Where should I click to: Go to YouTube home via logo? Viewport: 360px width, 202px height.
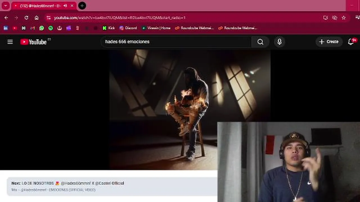33,42
